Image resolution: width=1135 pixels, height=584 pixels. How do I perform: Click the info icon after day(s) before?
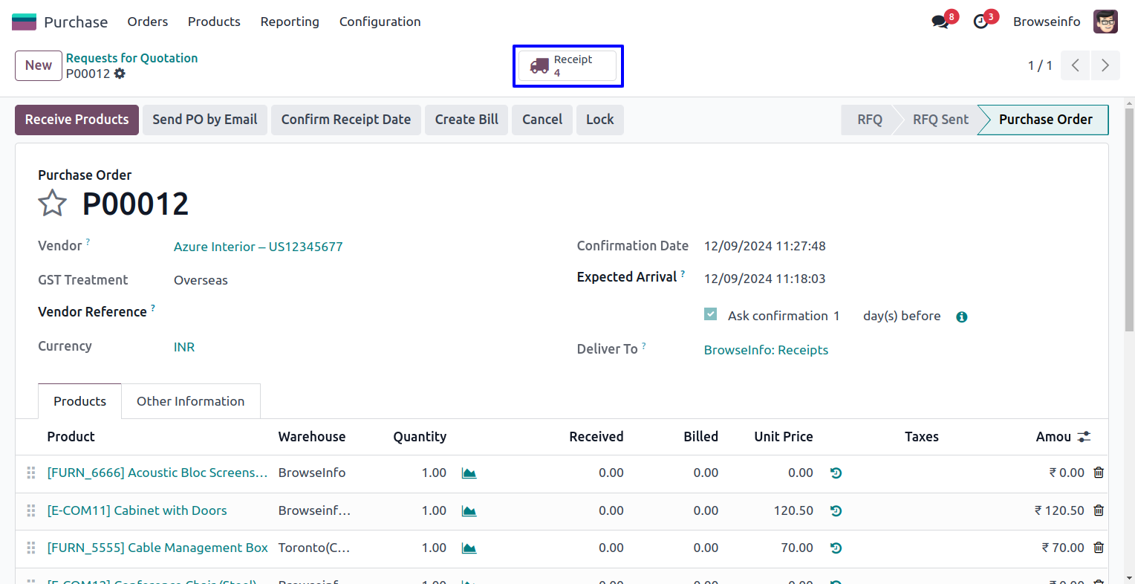pyautogui.click(x=962, y=317)
